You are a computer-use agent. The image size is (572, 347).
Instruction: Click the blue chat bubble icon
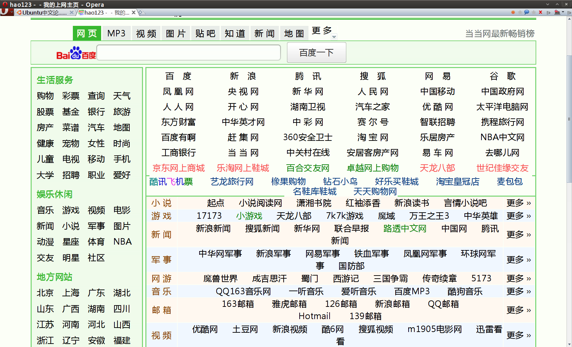[x=527, y=12]
